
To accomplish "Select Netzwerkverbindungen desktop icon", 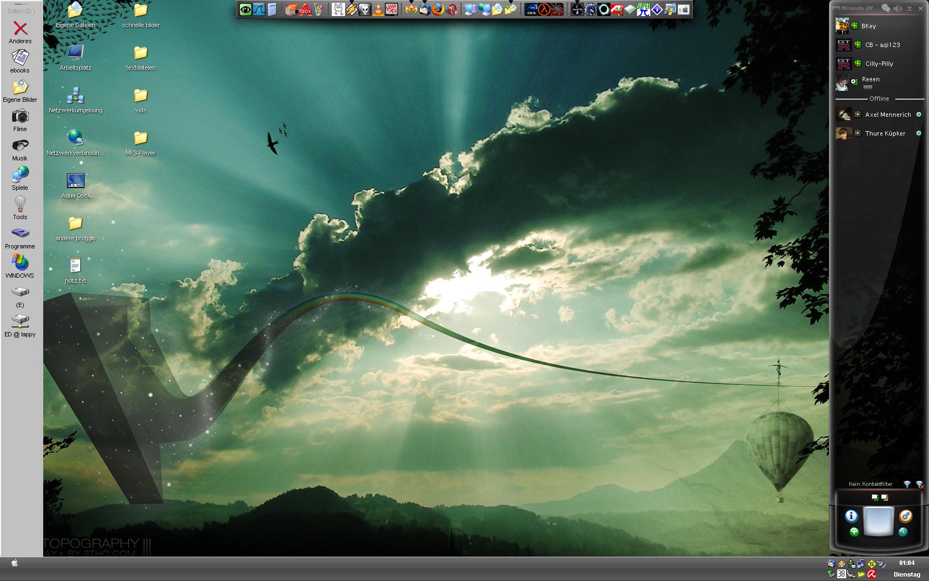I will tap(75, 142).
